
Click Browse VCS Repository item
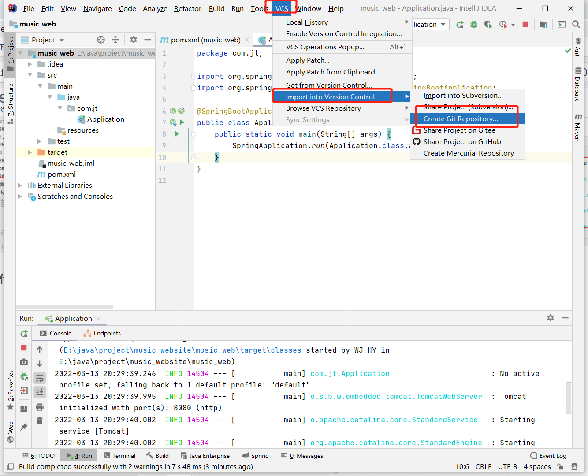(x=342, y=108)
